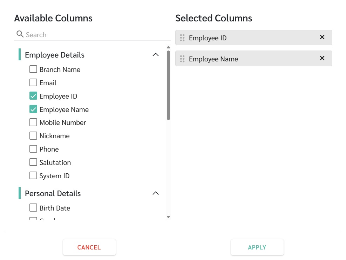346x260 pixels.
Task: Tick the Mobile Number checkbox
Action: (33, 122)
